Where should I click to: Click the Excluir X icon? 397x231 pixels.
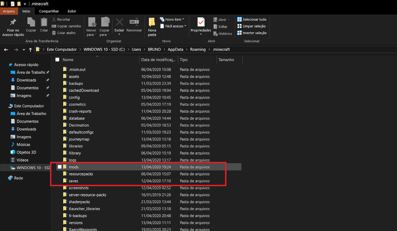(119, 22)
